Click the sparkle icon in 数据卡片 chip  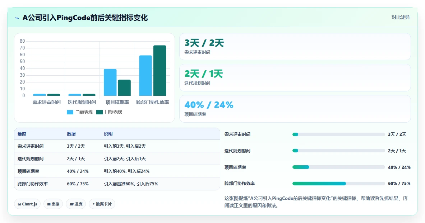click(x=94, y=204)
